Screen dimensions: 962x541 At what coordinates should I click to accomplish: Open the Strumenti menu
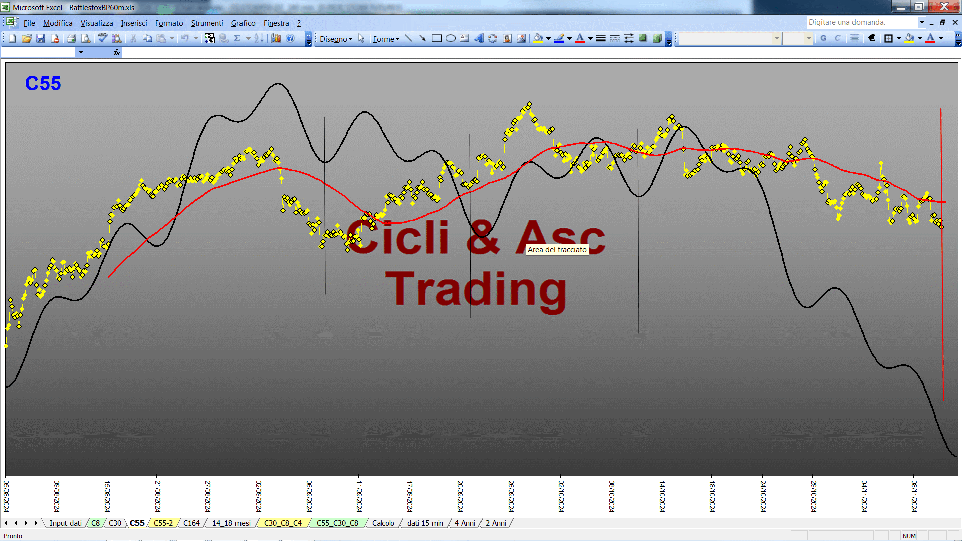(207, 23)
